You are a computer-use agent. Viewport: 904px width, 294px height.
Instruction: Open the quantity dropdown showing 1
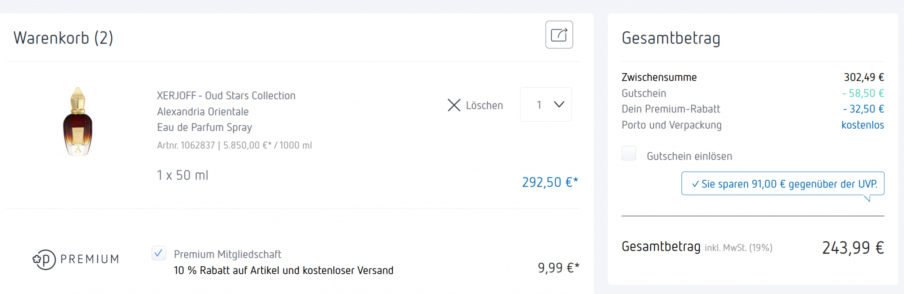546,104
